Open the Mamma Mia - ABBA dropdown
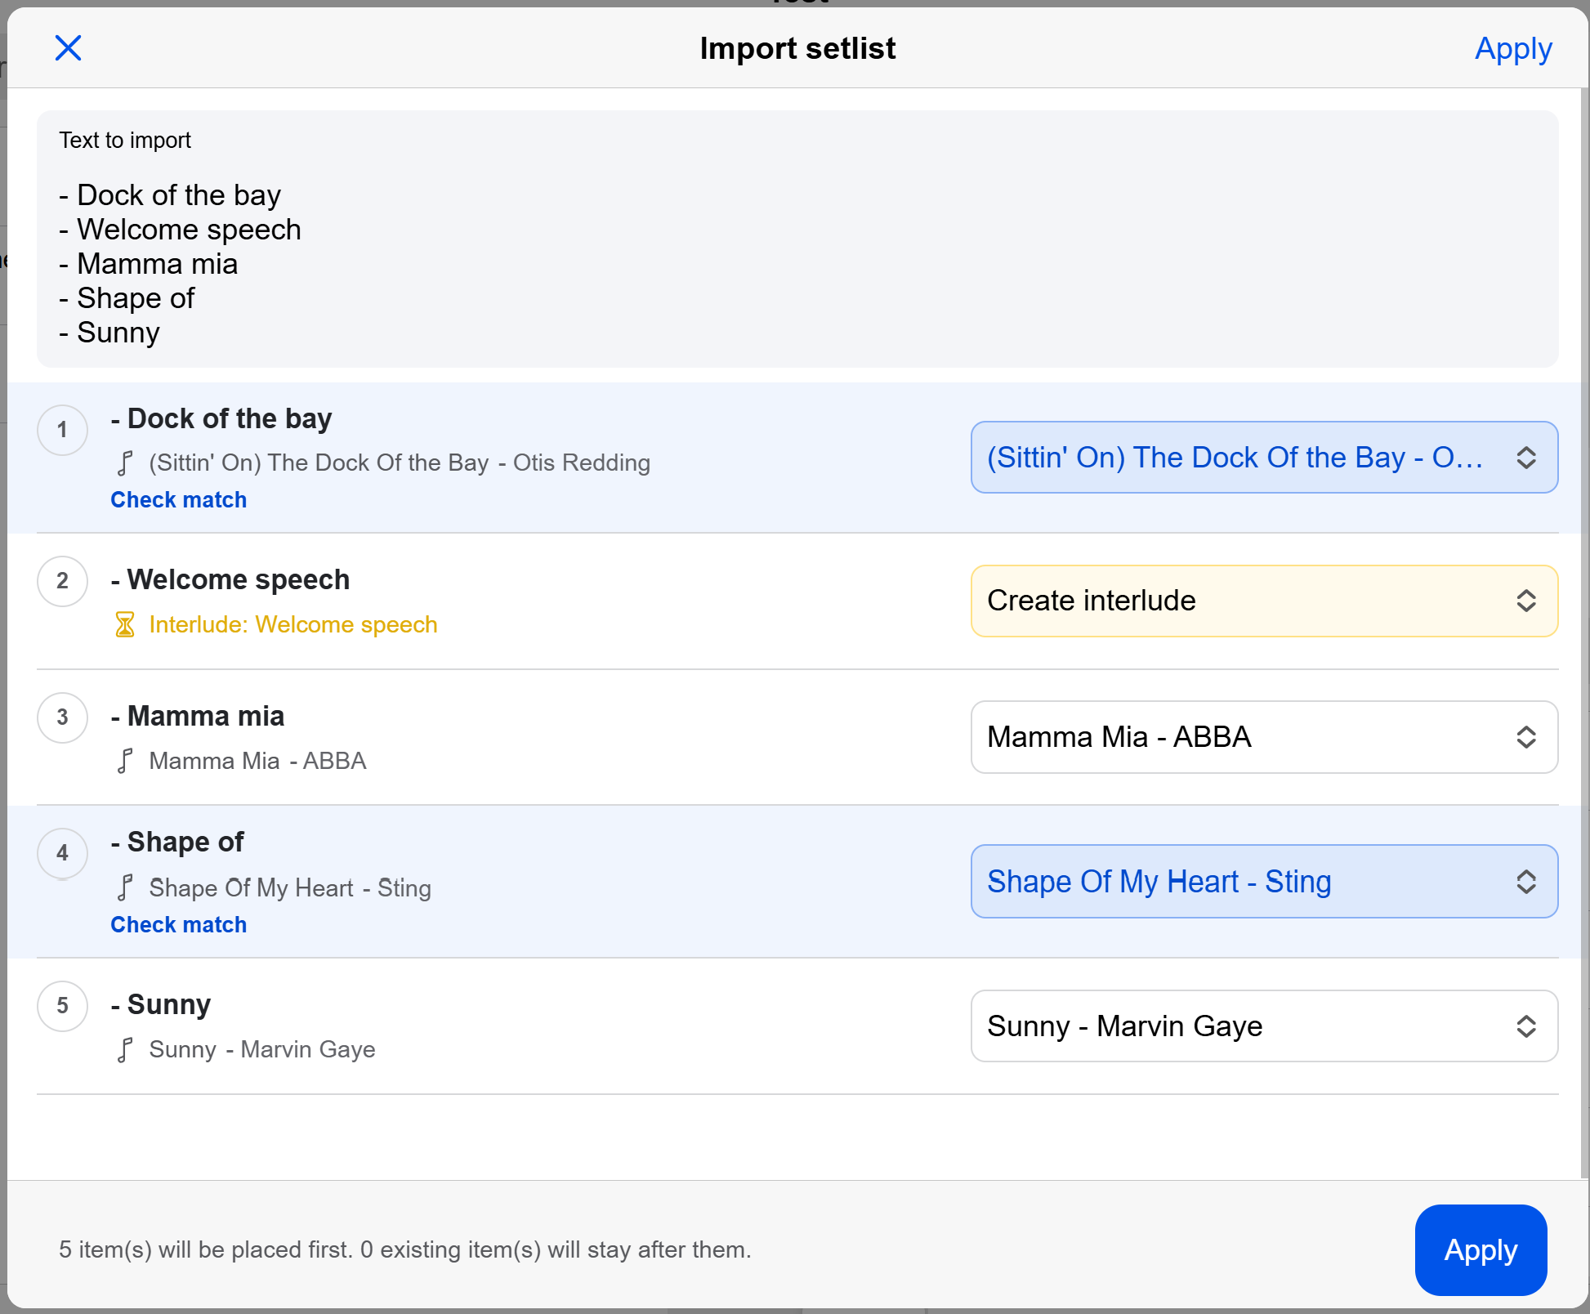1590x1314 pixels. 1264,737
